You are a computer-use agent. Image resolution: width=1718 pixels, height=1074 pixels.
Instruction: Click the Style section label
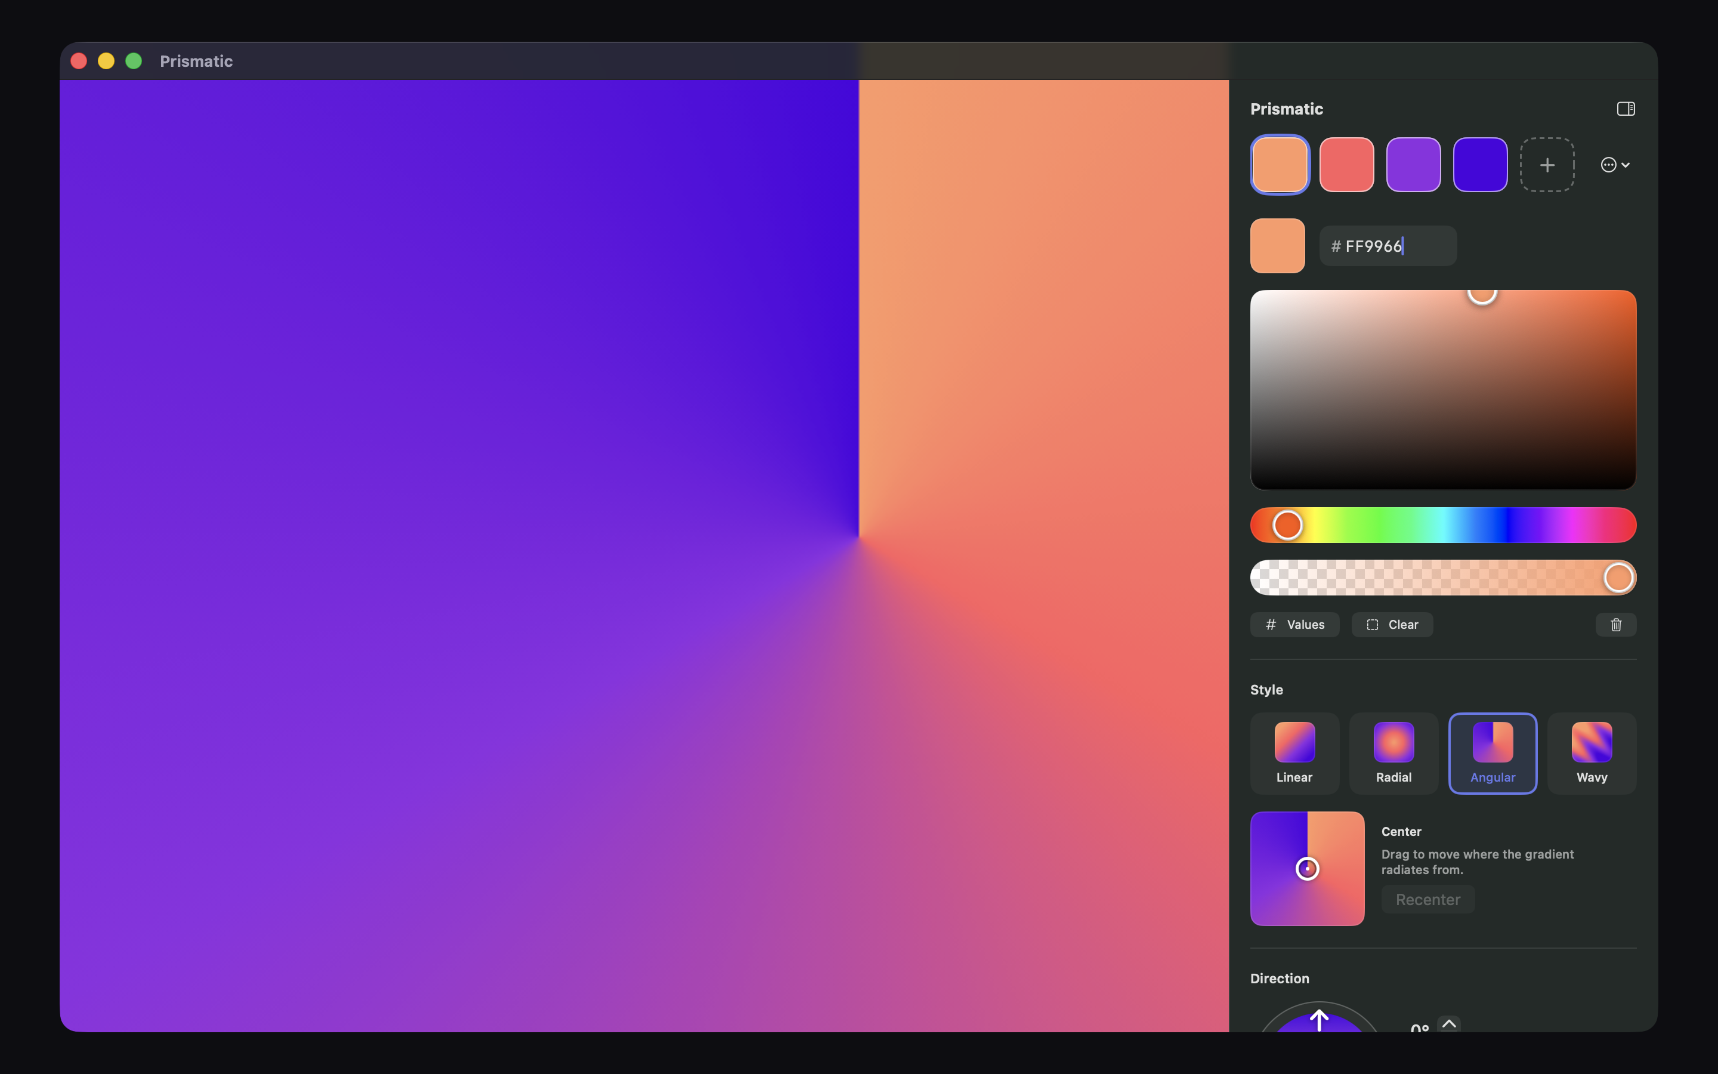click(x=1266, y=689)
